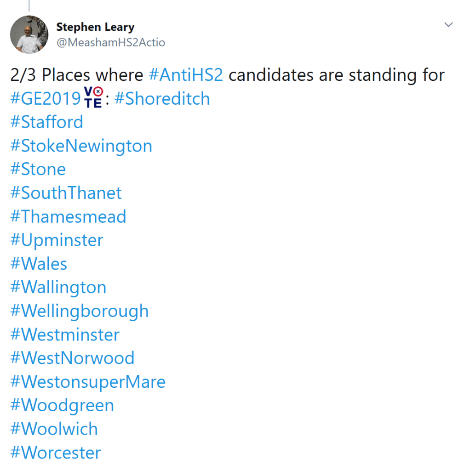Click Stephen Leary's profile avatar
This screenshot has height=470, width=464.
tap(29, 34)
